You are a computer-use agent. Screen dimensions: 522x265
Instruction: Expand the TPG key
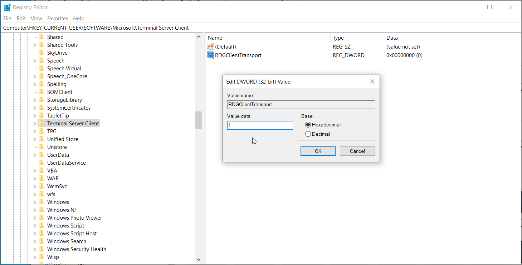pos(35,131)
